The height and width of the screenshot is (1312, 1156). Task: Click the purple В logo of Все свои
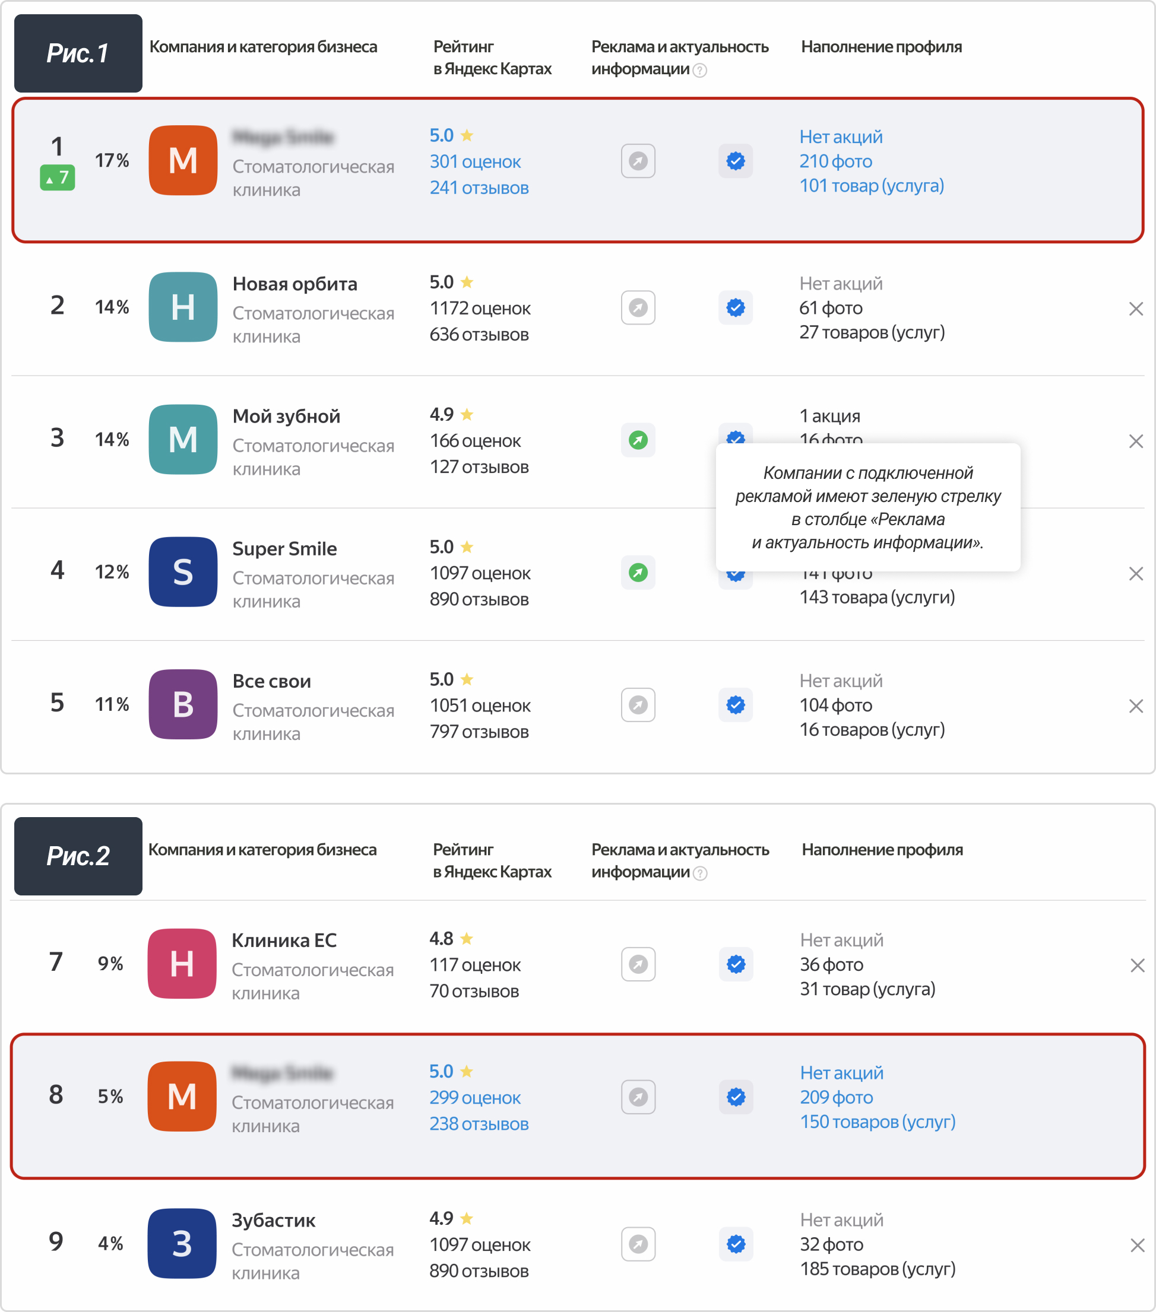click(x=183, y=705)
